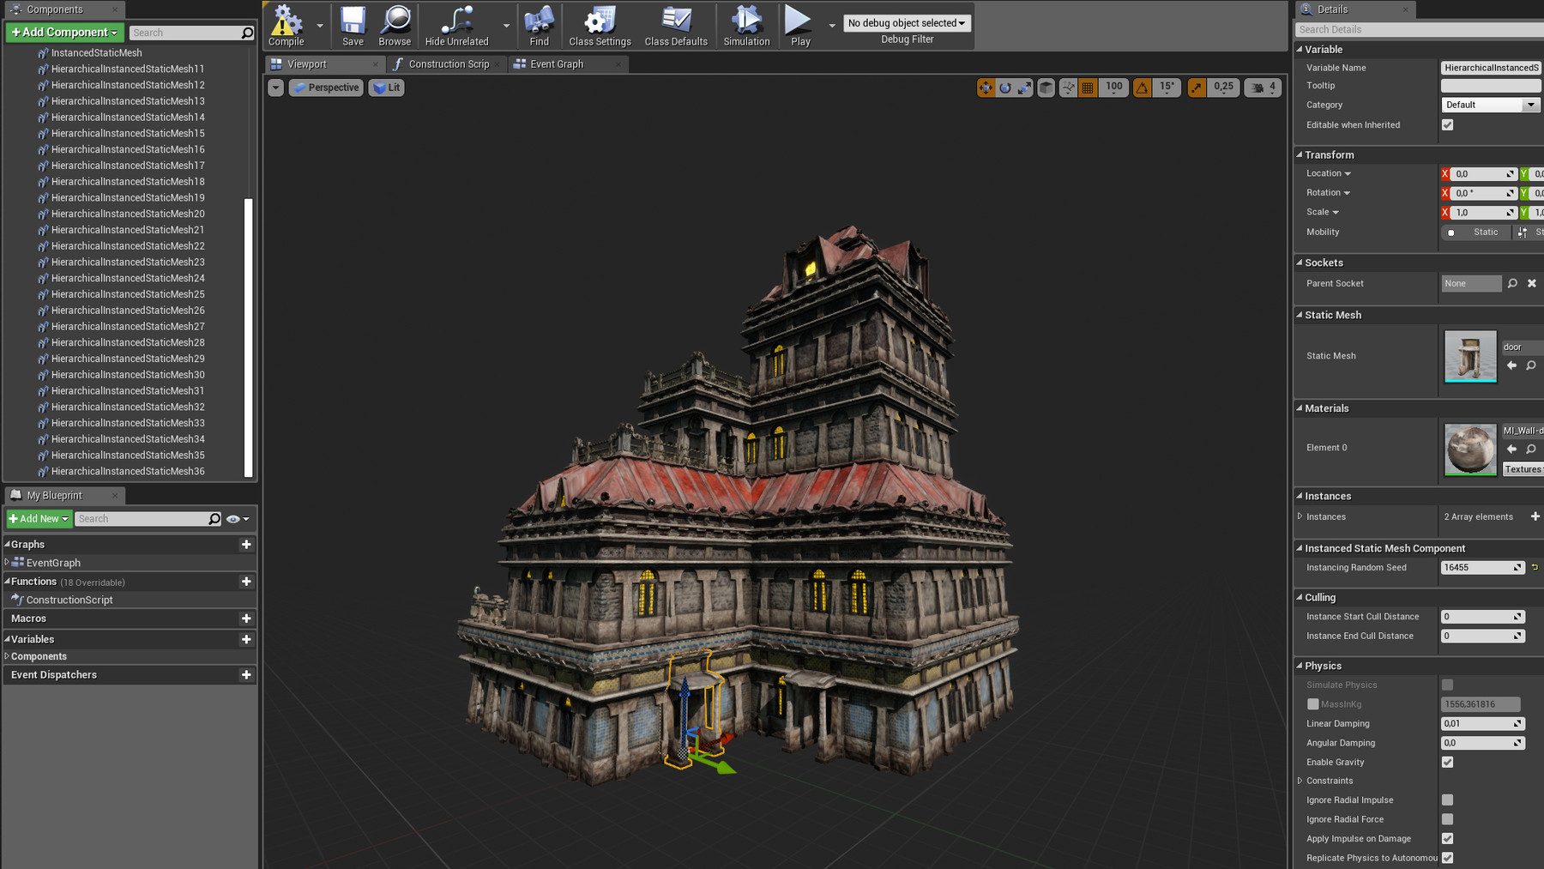Viewport: 1544px width, 869px height.
Task: Click the Add Component button
Action: pos(64,32)
